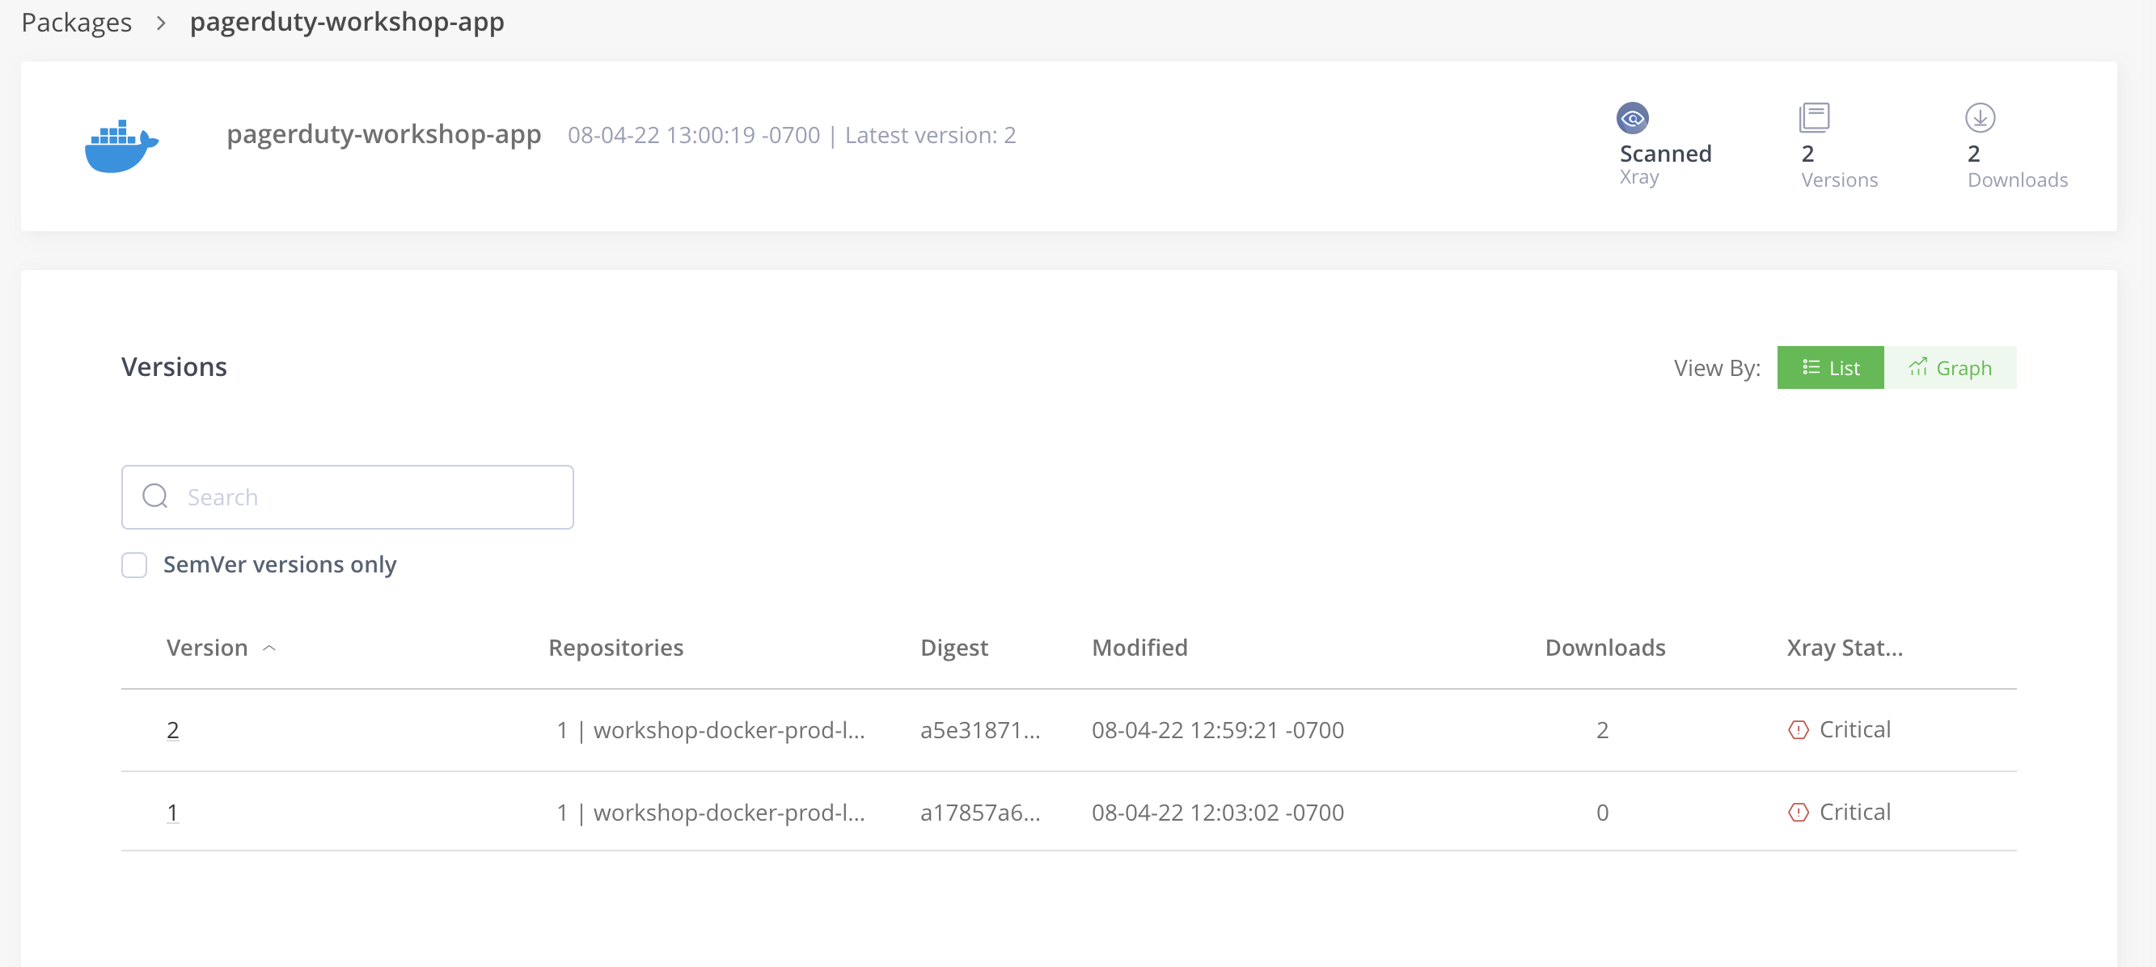Sort by Modified column header
Image resolution: width=2156 pixels, height=967 pixels.
[x=1139, y=648]
